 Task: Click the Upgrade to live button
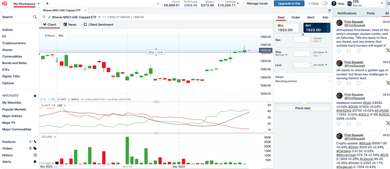pyautogui.click(x=289, y=3)
